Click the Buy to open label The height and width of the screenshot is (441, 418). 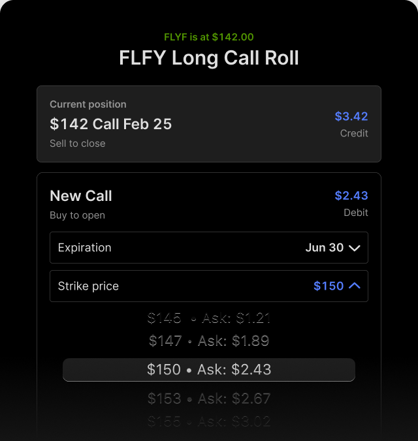77,215
